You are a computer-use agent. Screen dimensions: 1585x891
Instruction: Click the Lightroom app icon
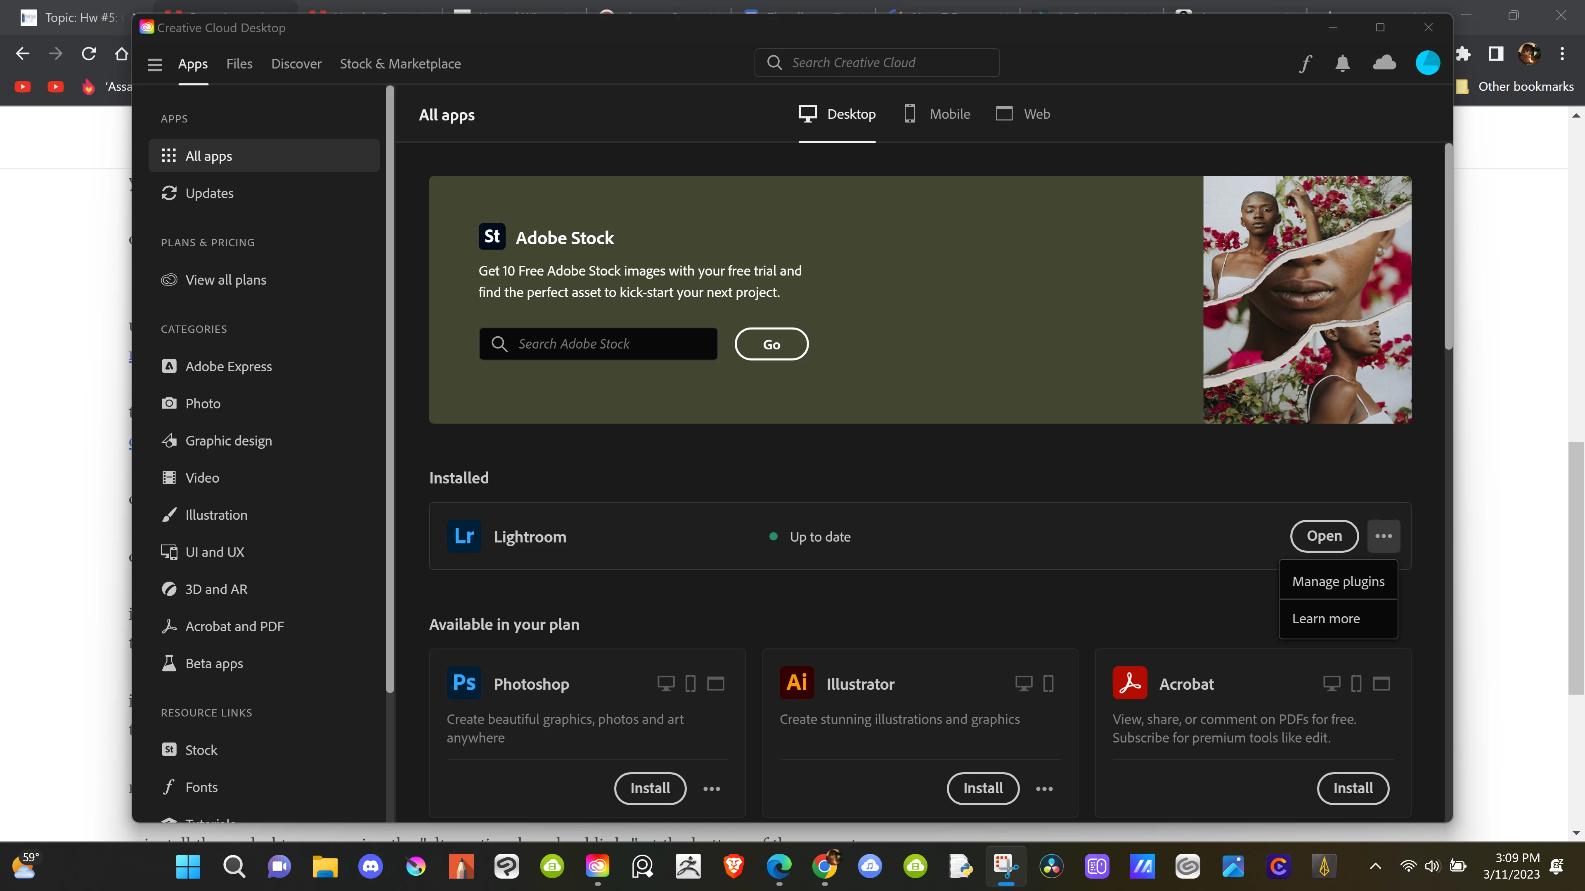coord(464,536)
